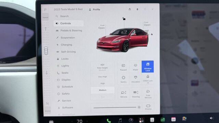The image size is (219, 123).
Task: Toggle Child Lock
Action: (148, 79)
